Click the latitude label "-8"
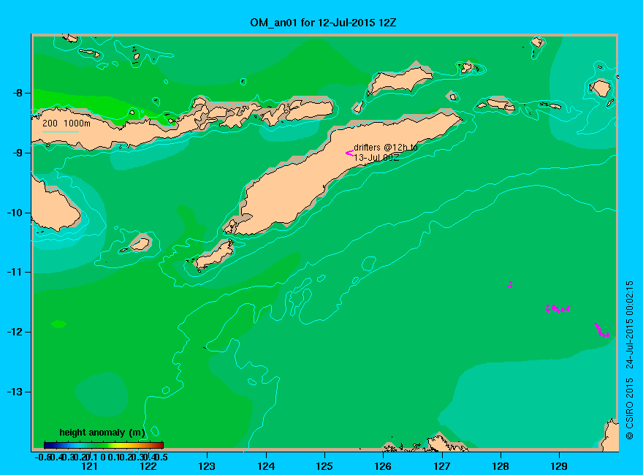This screenshot has width=643, height=475. [x=18, y=93]
